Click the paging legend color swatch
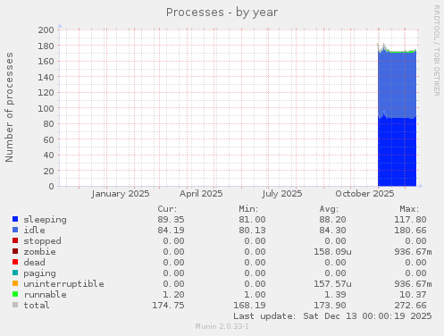The width and height of the screenshot is (444, 336). [x=15, y=273]
